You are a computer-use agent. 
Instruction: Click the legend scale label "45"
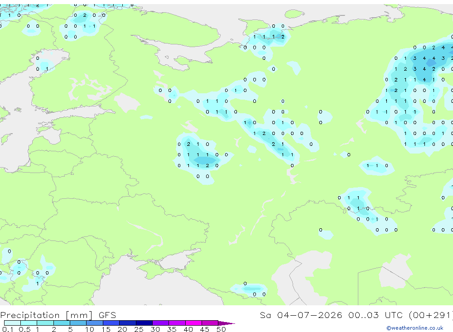coord(205,329)
